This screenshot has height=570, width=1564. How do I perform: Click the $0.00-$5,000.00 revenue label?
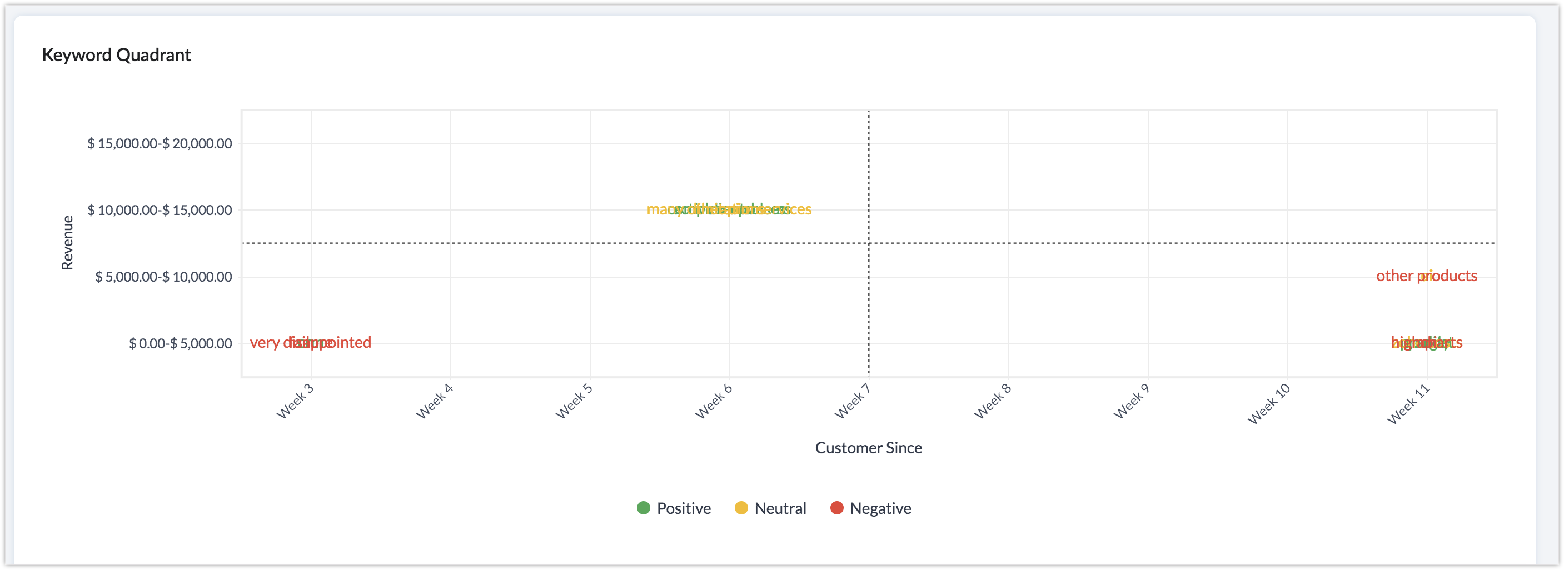coord(180,343)
